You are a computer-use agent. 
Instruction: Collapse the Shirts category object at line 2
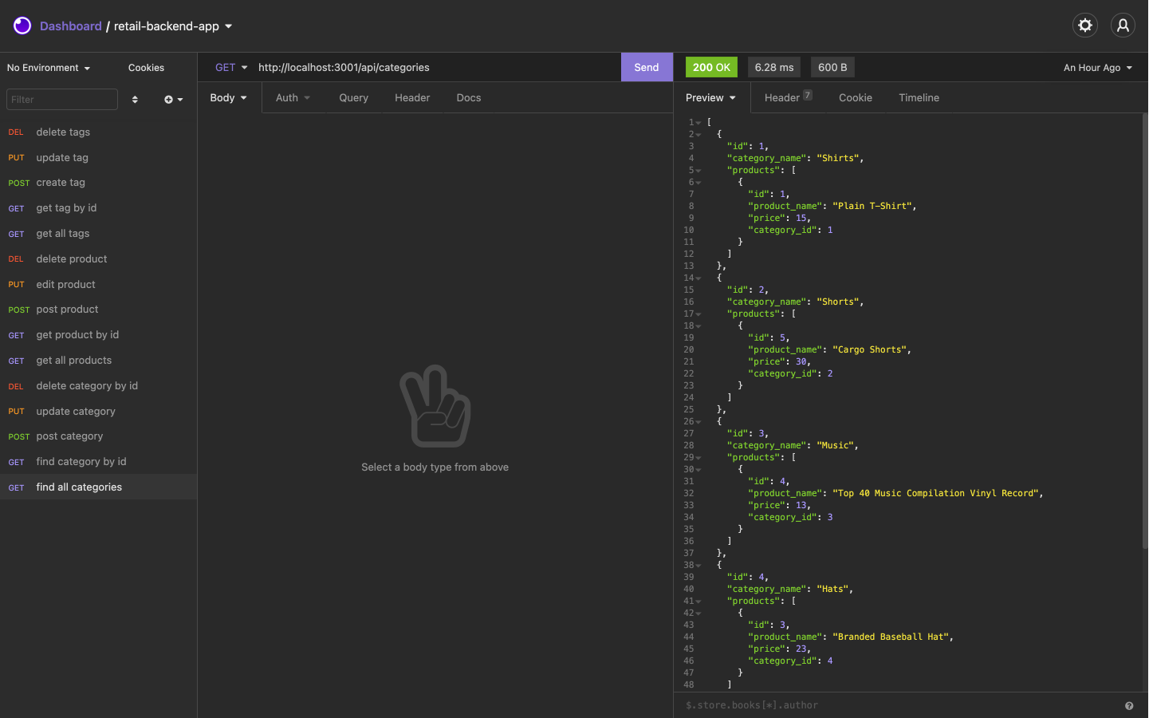pos(698,133)
